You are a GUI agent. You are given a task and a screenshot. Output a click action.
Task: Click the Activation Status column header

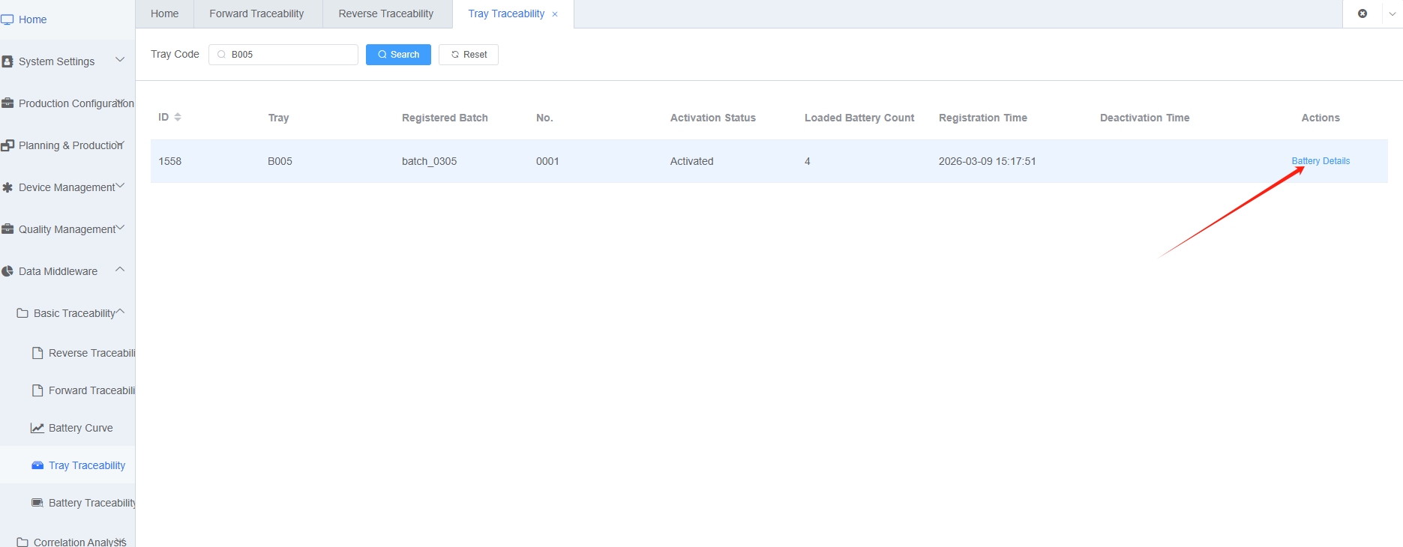click(x=713, y=118)
